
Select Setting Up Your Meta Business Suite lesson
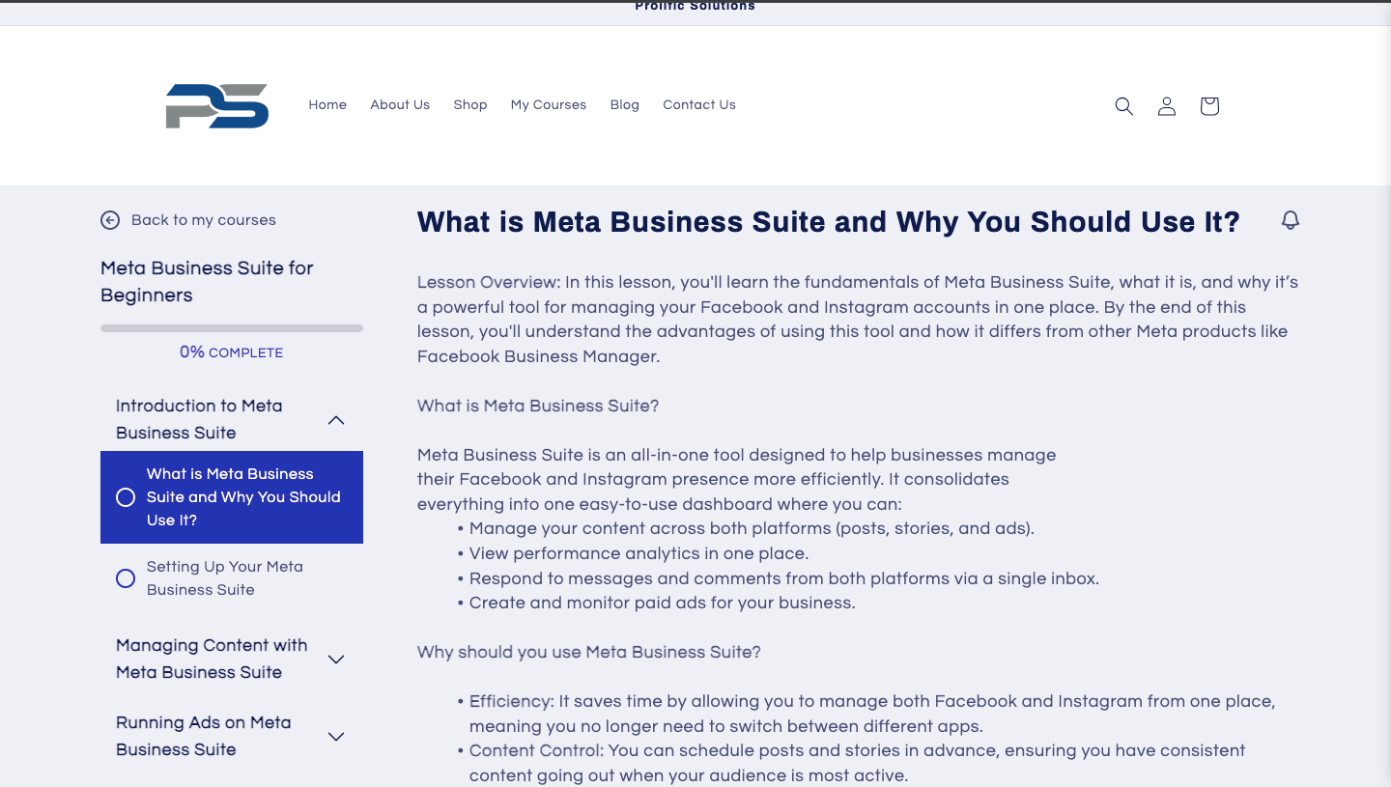coord(224,578)
